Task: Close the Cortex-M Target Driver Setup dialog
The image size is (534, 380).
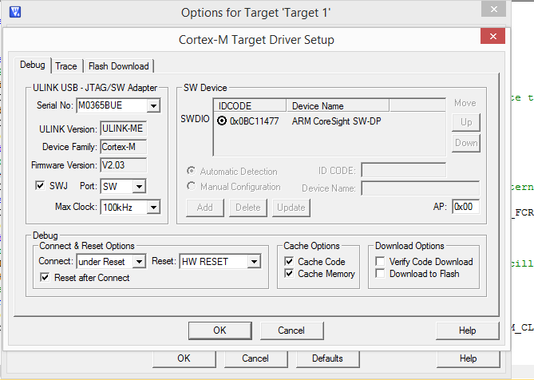Action: pyautogui.click(x=492, y=36)
